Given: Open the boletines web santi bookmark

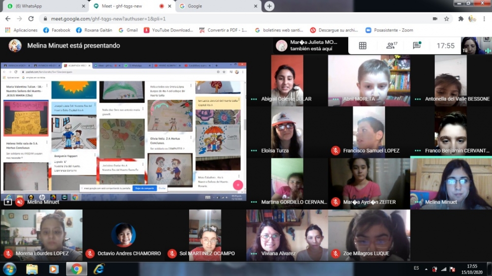Looking at the screenshot, I should pos(279,30).
